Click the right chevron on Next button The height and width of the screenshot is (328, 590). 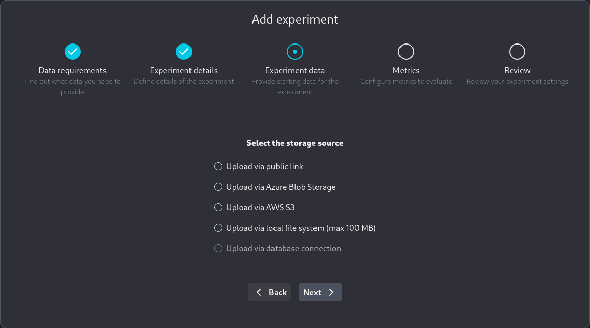point(331,292)
